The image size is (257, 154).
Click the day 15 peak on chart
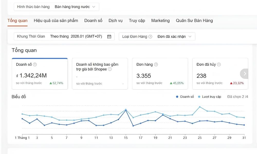pos(126,110)
